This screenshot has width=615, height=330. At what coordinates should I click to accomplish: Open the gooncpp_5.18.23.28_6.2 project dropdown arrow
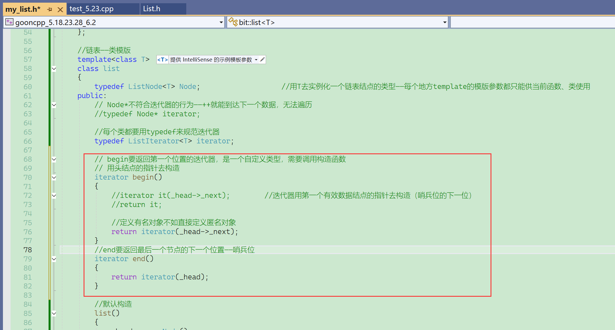pyautogui.click(x=221, y=22)
